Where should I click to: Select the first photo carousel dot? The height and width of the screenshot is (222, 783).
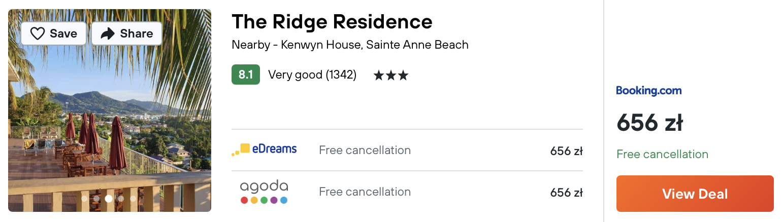84,199
